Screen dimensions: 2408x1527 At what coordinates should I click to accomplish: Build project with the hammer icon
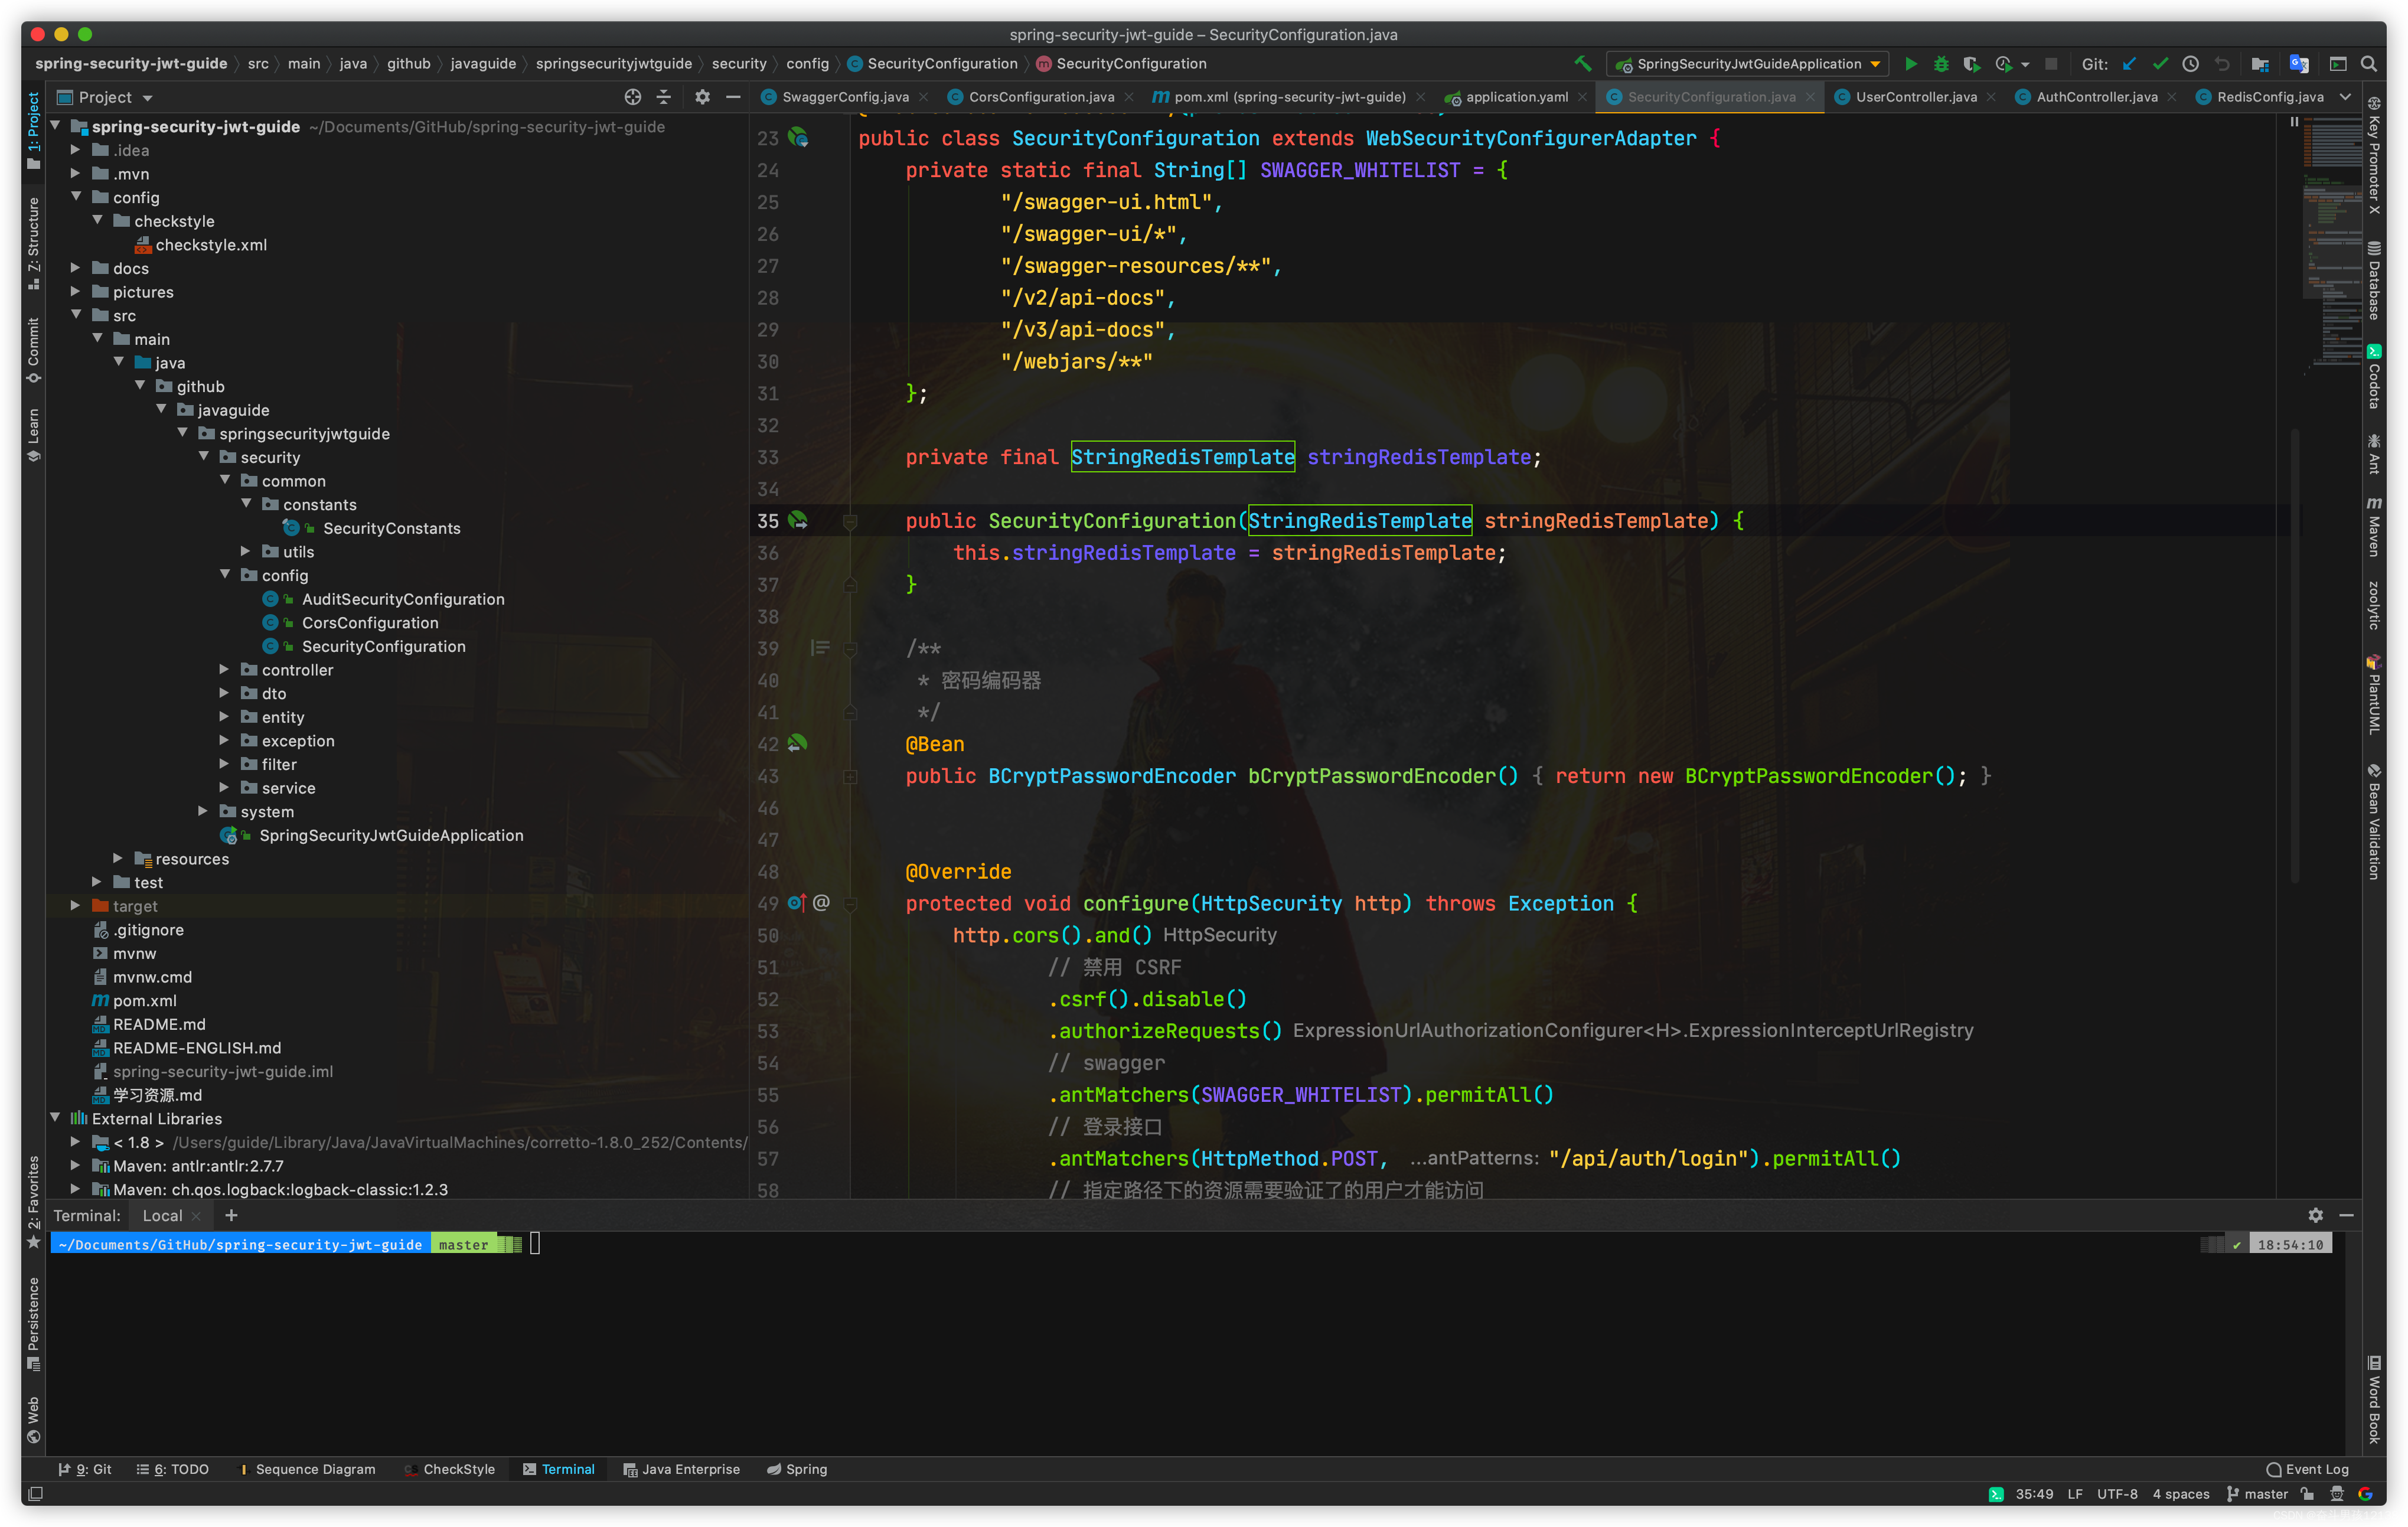(1582, 64)
